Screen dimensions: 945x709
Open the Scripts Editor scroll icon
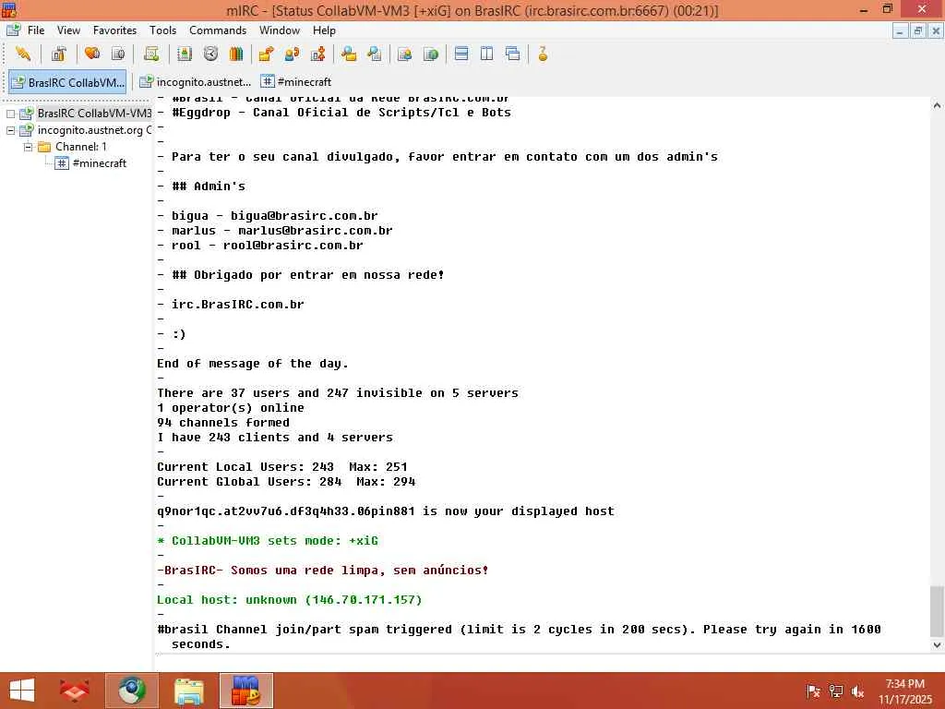pyautogui.click(x=151, y=54)
